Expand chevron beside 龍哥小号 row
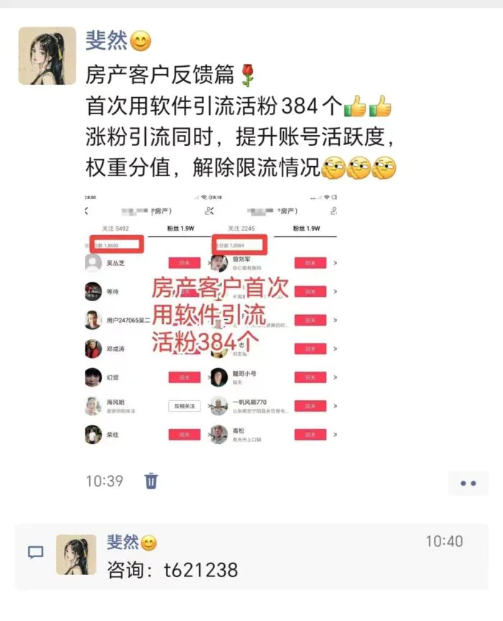 [335, 377]
